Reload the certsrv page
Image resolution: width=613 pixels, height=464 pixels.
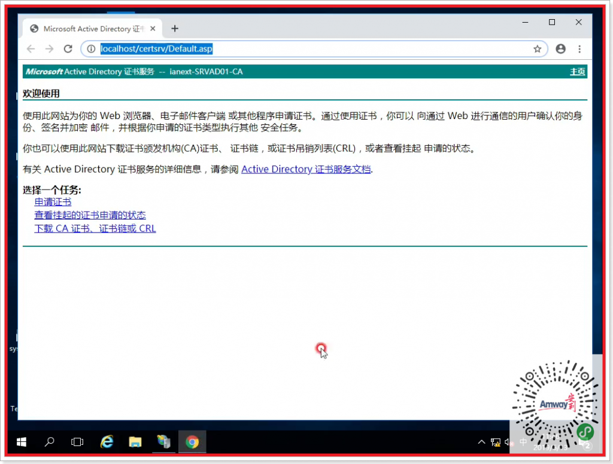(x=68, y=49)
